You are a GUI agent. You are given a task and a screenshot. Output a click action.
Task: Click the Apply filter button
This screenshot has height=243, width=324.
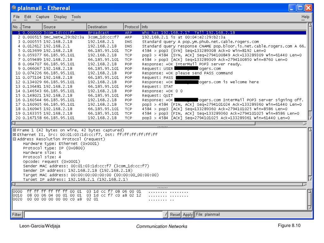[188, 215]
